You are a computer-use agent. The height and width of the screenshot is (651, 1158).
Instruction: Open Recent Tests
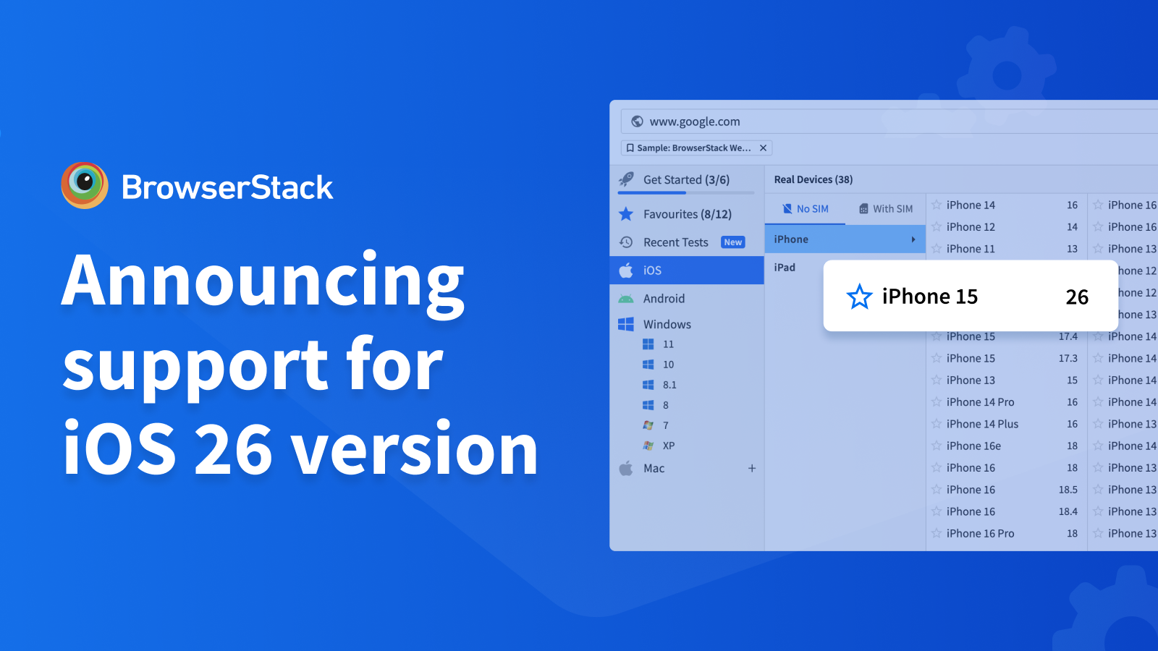point(676,242)
